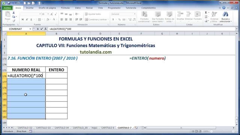Open the Excel help question mark icon
This screenshot has width=240, height=135.
pos(224,8)
